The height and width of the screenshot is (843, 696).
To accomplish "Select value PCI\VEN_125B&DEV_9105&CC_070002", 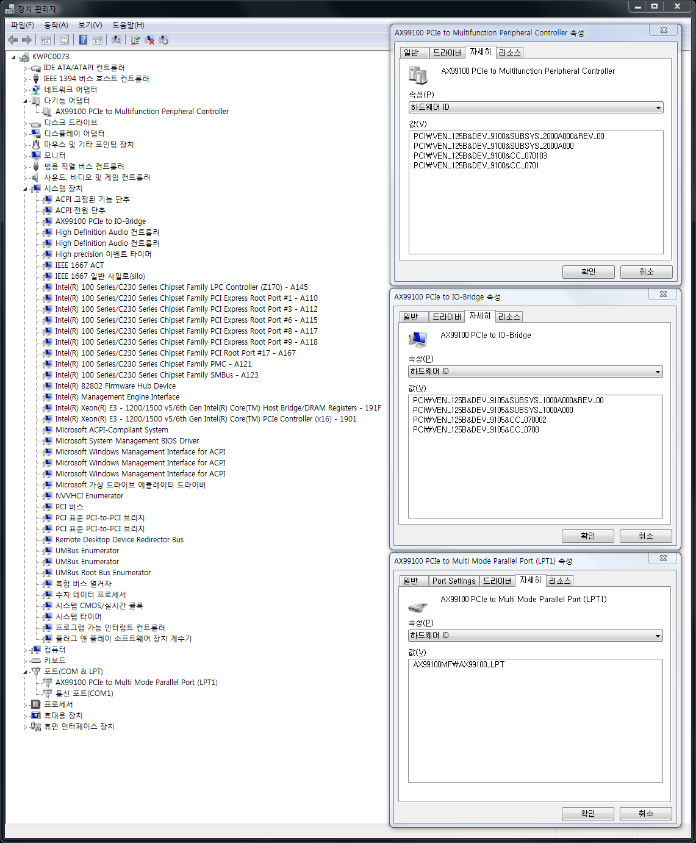I will 479,420.
